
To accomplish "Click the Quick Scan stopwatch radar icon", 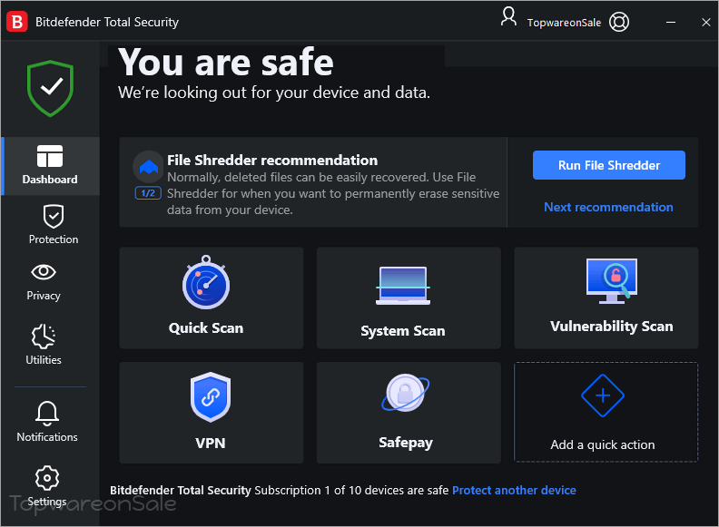I will [206, 282].
